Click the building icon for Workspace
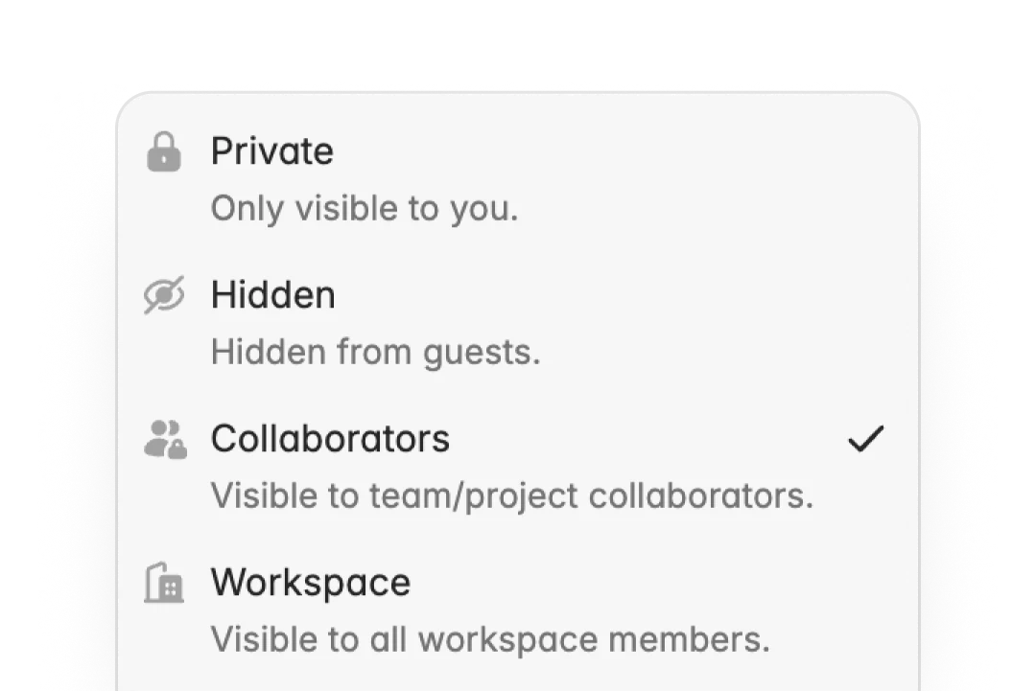The height and width of the screenshot is (691, 1036). click(x=164, y=583)
